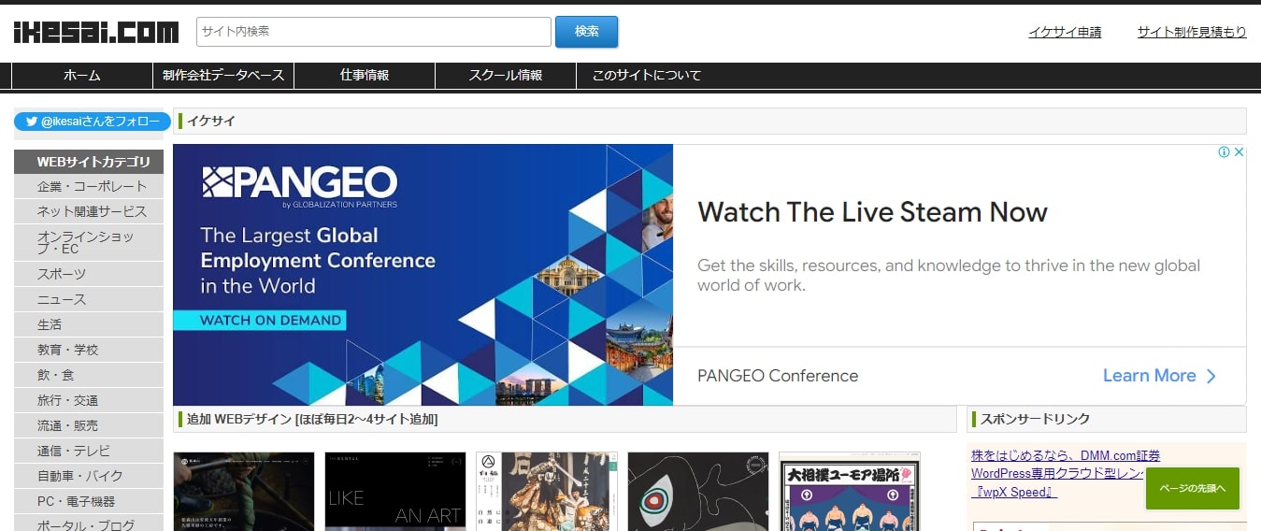Close the PANGEO ad with X icon
Image resolution: width=1261 pixels, height=531 pixels.
(1240, 152)
